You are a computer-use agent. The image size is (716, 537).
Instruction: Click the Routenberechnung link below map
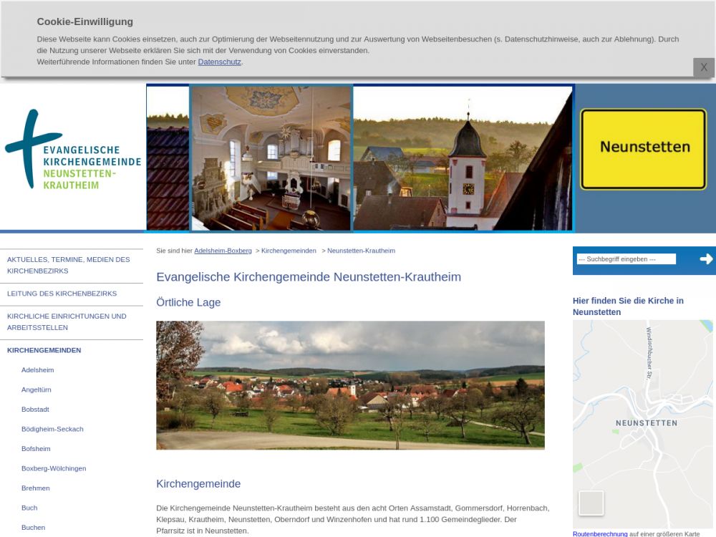tap(599, 533)
